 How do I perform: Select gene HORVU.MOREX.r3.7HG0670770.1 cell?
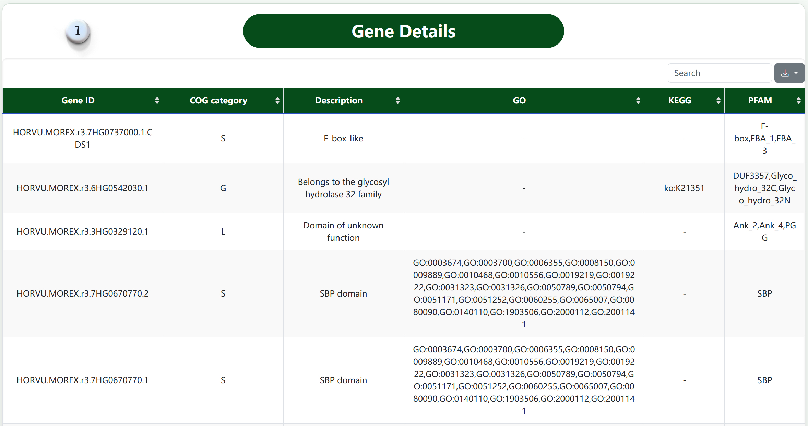point(83,380)
